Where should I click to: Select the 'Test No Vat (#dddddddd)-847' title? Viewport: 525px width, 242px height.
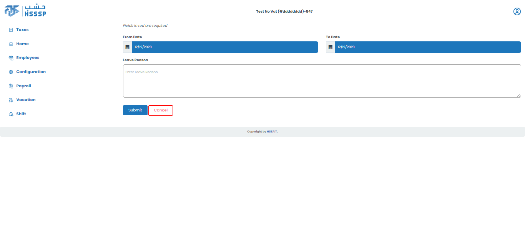point(284,11)
